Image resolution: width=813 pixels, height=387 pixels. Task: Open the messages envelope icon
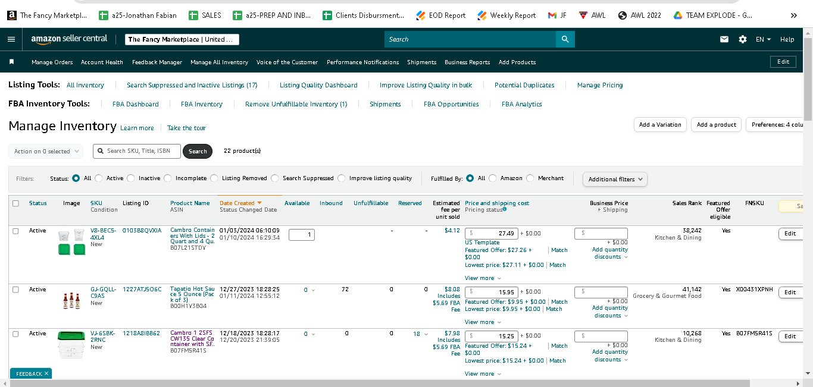(x=724, y=39)
